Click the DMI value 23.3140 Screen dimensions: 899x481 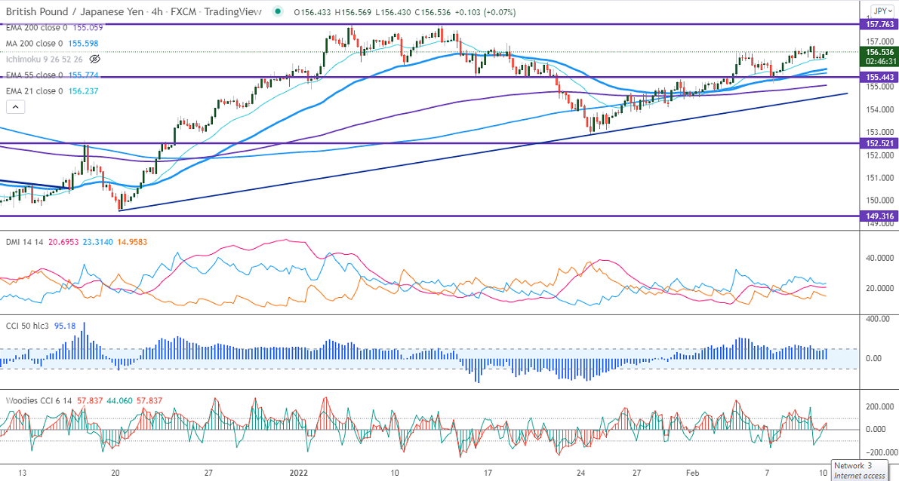(98, 242)
